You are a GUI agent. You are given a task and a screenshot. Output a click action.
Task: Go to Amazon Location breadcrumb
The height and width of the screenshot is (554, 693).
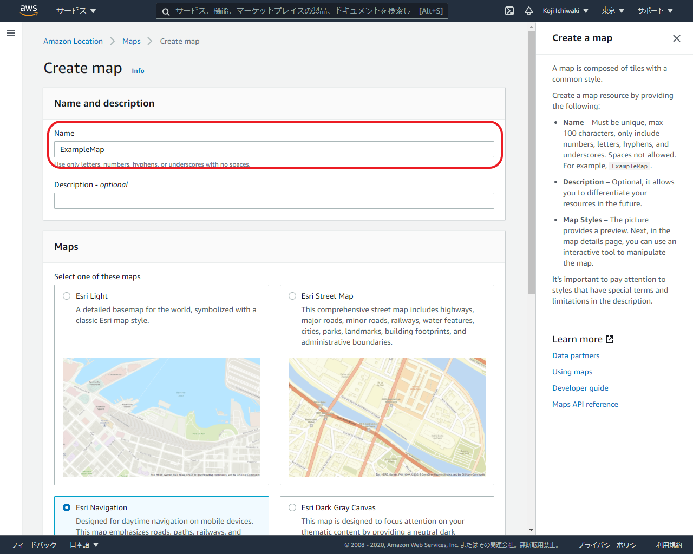tap(73, 41)
